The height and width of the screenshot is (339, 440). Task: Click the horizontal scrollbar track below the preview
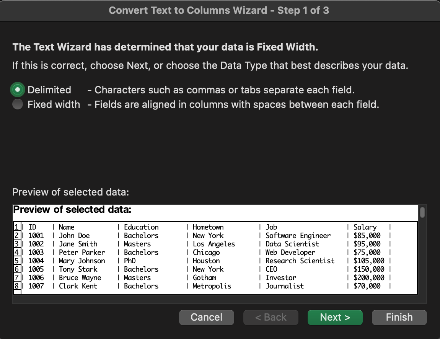(x=215, y=299)
